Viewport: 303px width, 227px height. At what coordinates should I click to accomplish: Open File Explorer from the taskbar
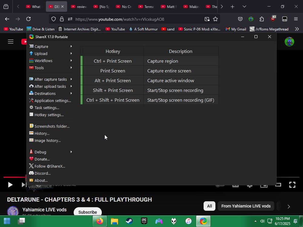coord(115,221)
